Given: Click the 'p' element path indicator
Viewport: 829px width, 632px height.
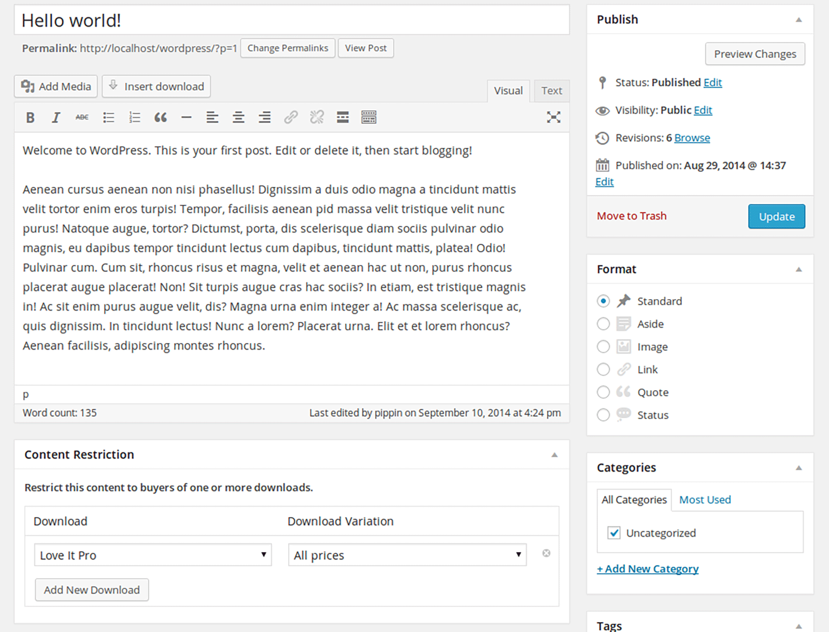Looking at the screenshot, I should coord(26,394).
